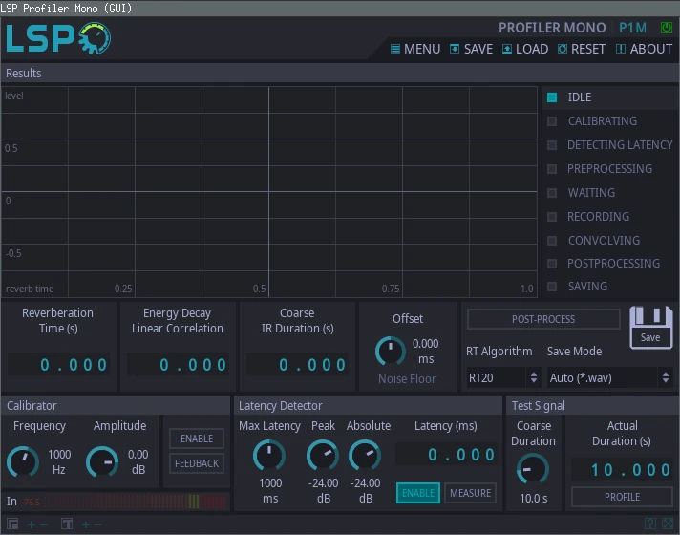Click the P1M plugin identifier
Screen dimensions: 680x535
[x=632, y=28]
